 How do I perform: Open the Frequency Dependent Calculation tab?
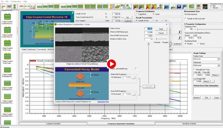[121, 123]
